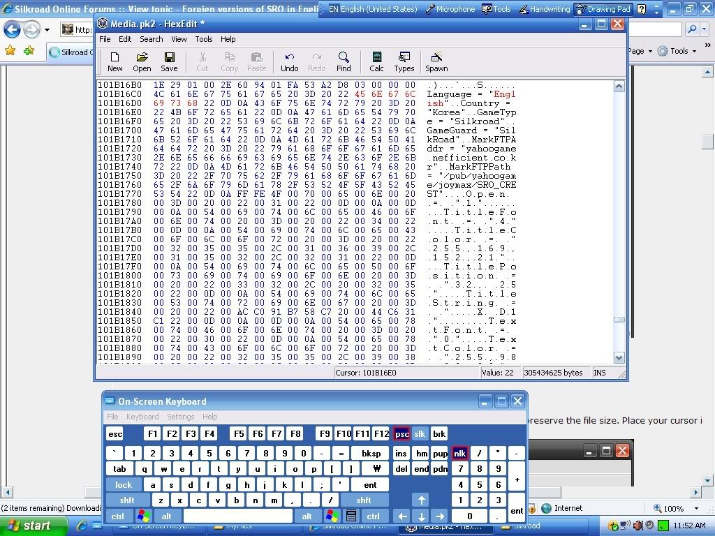Click the F5 key on On-Screen Keyboard
This screenshot has height=536, width=715.
(239, 434)
